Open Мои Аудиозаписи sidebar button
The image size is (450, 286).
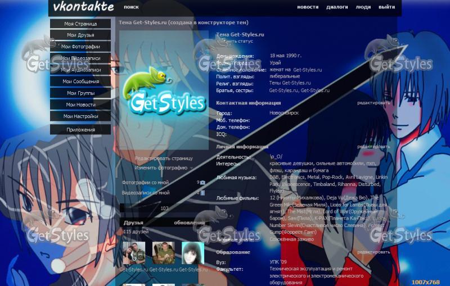pos(80,70)
